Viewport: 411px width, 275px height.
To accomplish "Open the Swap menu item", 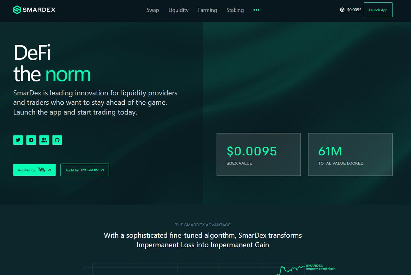I will (152, 10).
